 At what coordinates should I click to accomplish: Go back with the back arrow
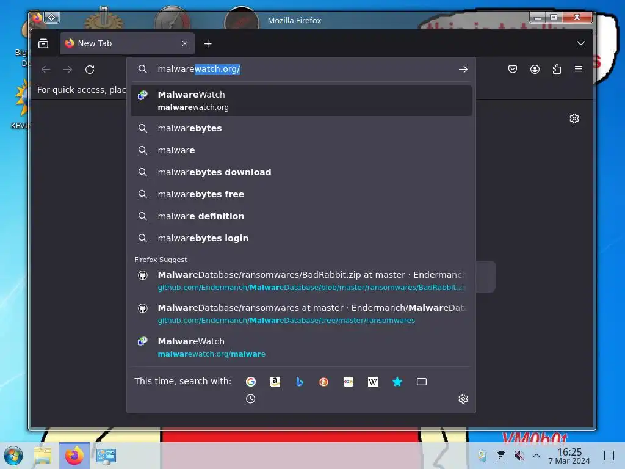(46, 70)
